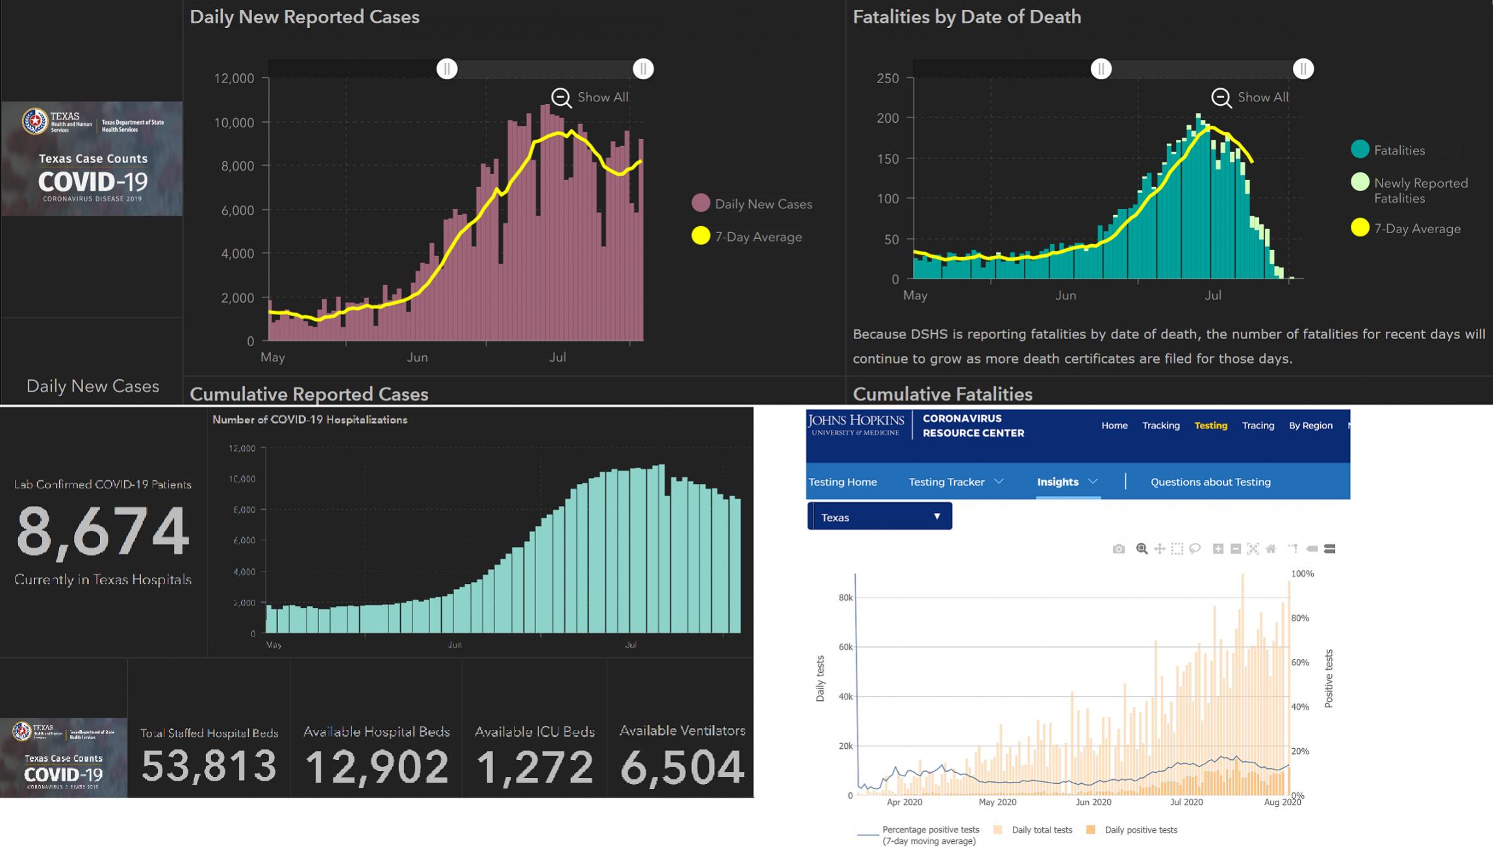This screenshot has width=1493, height=856.
Task: Go to Home in Johns Hopkins navigation
Action: (1114, 425)
